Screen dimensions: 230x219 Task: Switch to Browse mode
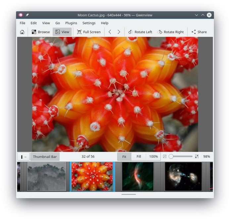click(x=41, y=32)
